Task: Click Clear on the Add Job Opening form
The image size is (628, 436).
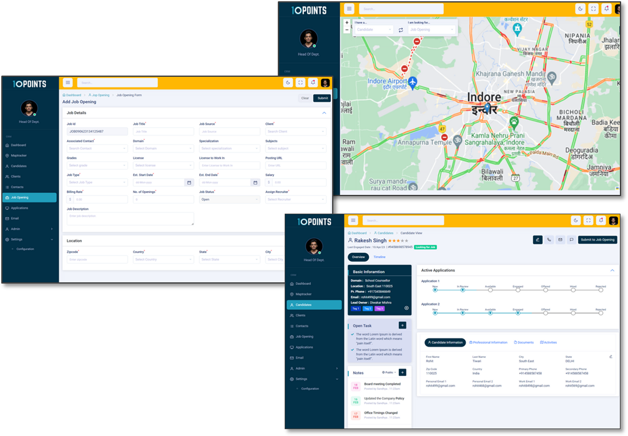Action: (x=305, y=98)
